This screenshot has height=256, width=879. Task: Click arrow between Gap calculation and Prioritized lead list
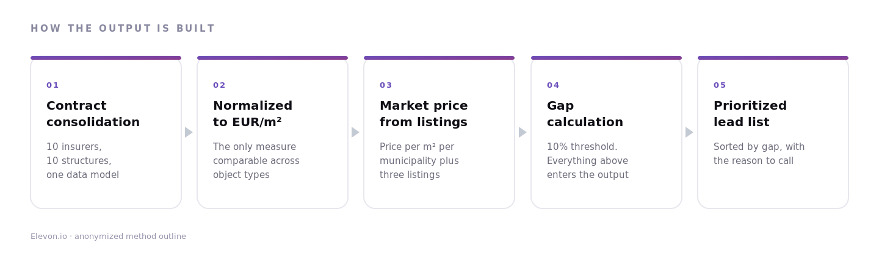689,132
